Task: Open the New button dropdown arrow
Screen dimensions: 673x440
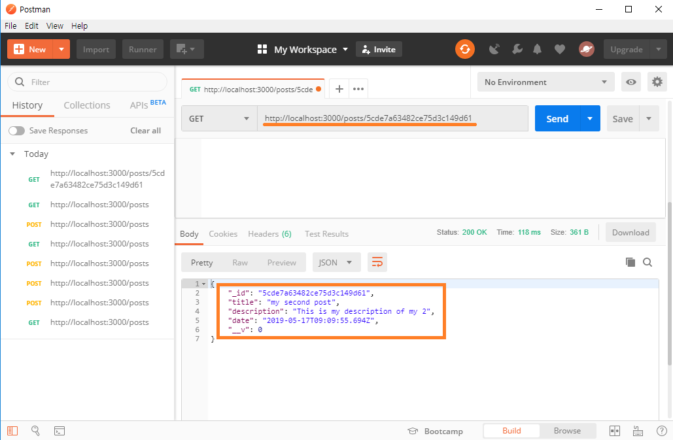Action: (61, 49)
